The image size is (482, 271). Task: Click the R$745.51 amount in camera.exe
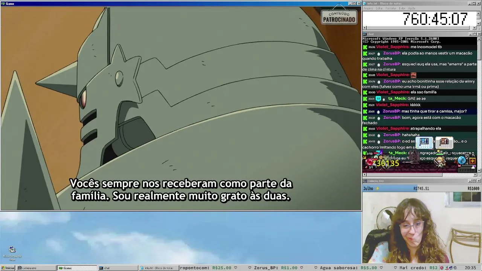(x=421, y=189)
